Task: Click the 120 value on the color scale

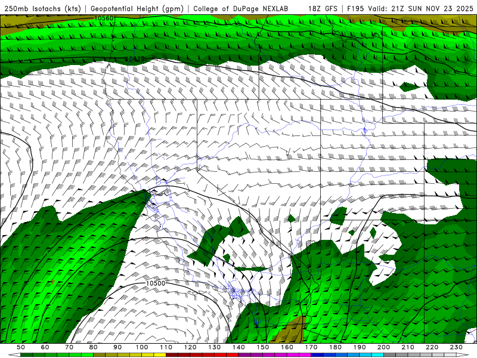Action: click(190, 347)
